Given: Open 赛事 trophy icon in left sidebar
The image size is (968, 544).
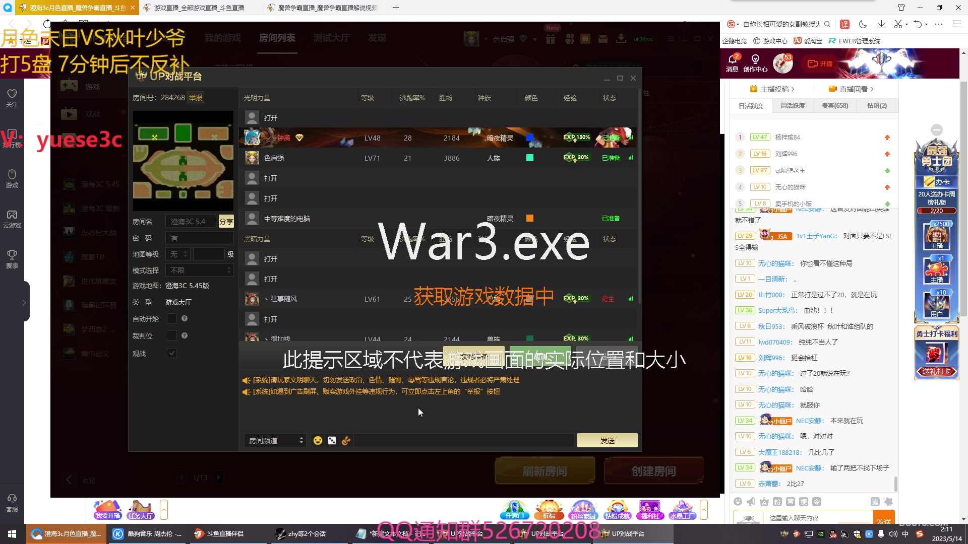Looking at the screenshot, I should click(12, 259).
